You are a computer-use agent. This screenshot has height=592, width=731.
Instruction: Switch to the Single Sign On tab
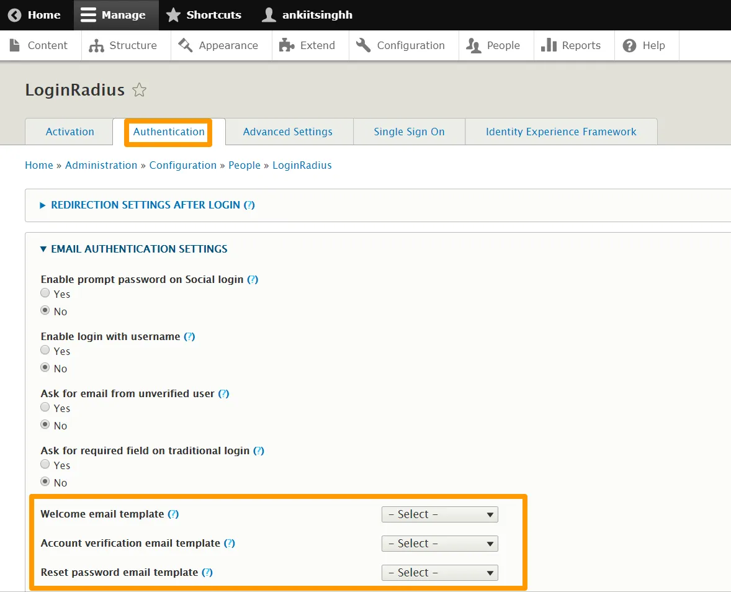coord(409,132)
